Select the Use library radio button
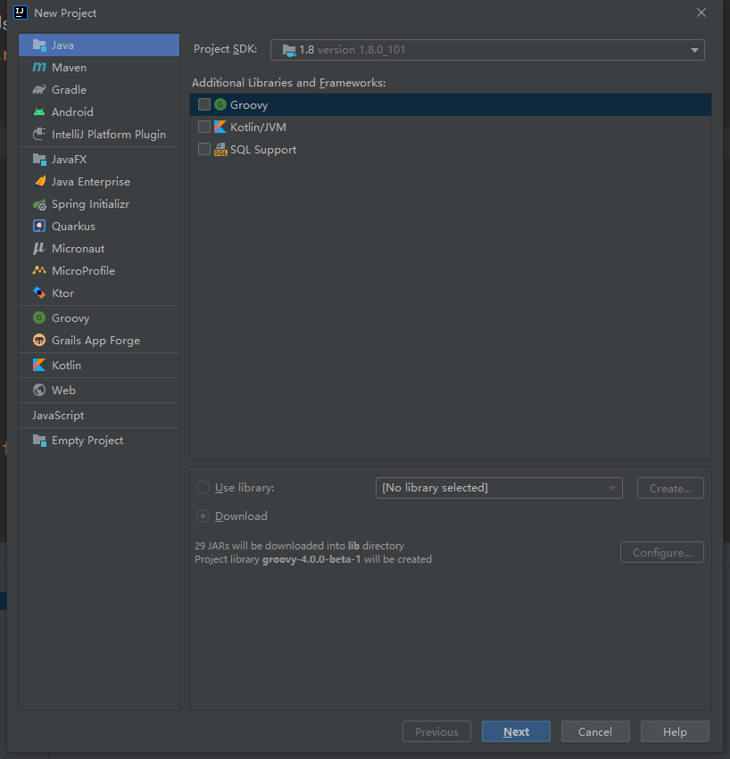The width and height of the screenshot is (730, 759). pos(203,488)
